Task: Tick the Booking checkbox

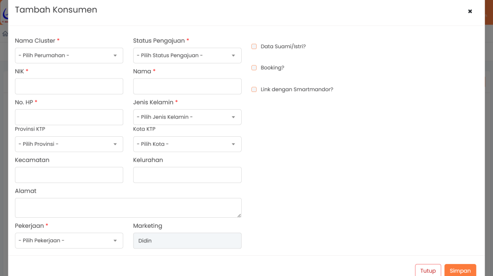Action: (x=254, y=68)
